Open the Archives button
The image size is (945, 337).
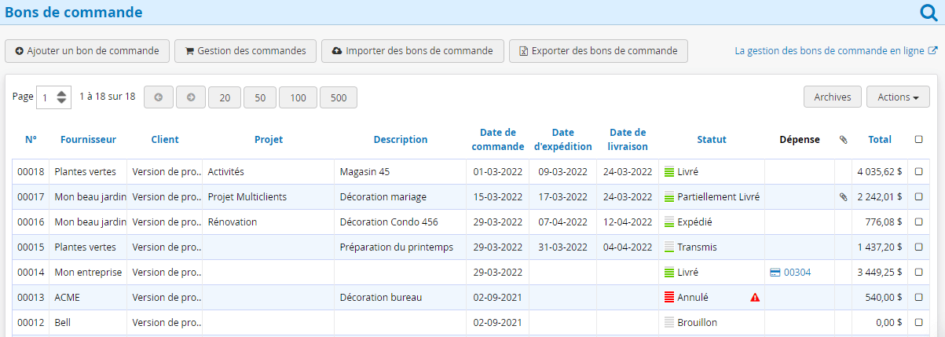832,97
